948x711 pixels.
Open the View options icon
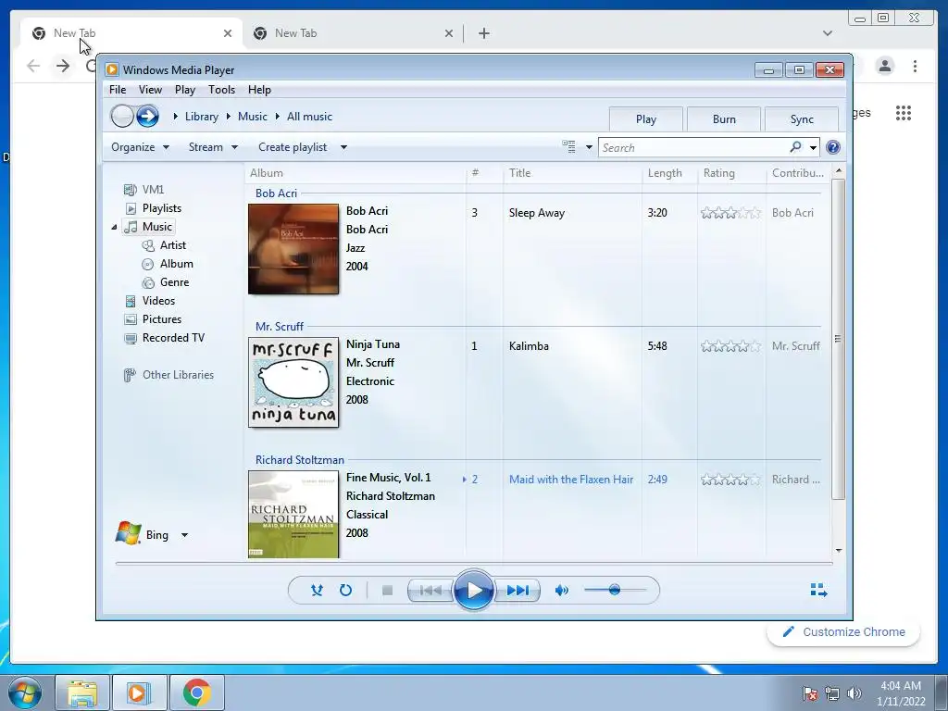pyautogui.click(x=569, y=147)
